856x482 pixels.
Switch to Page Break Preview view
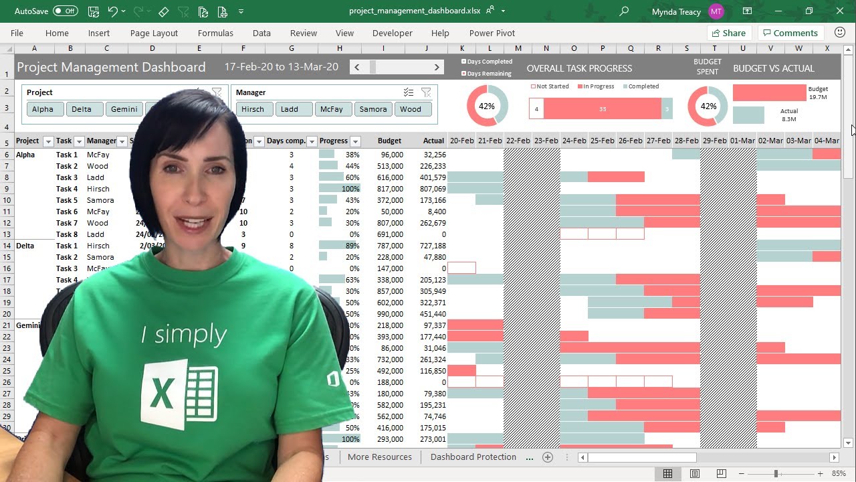pos(721,473)
